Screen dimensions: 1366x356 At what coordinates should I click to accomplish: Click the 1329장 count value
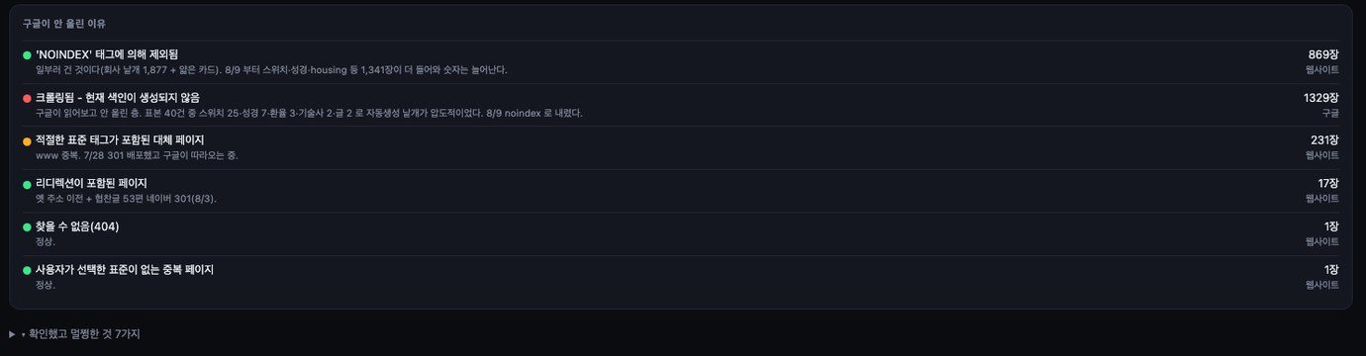point(1321,97)
